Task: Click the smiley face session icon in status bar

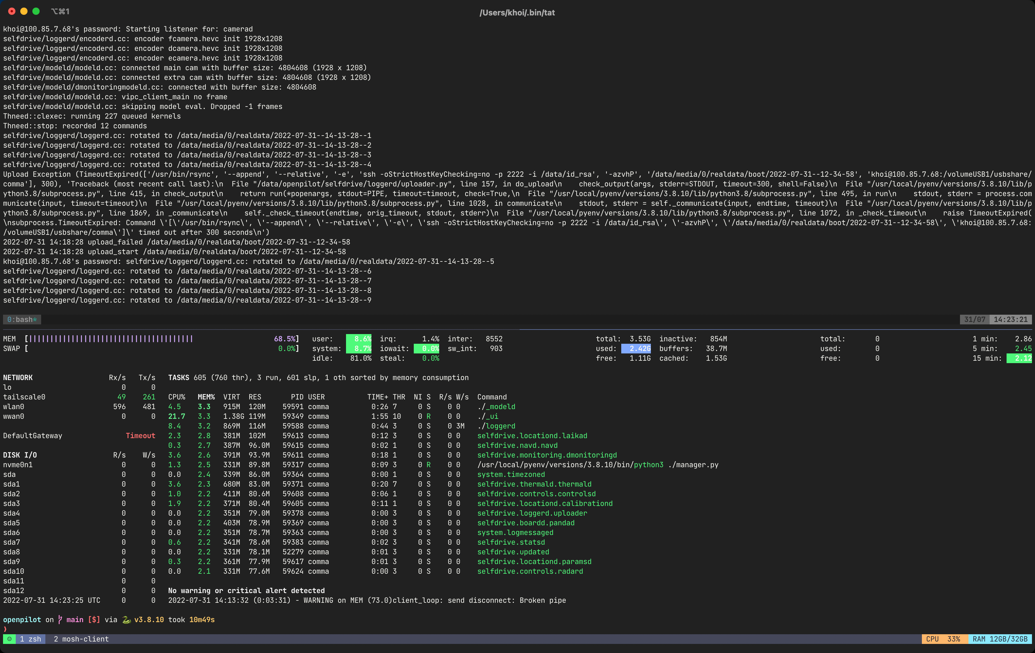Action: pyautogui.click(x=9, y=639)
